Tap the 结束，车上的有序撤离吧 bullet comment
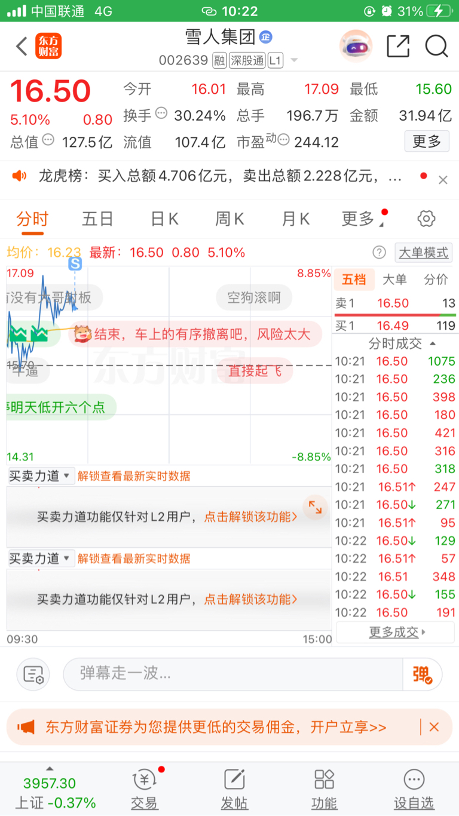 point(195,334)
